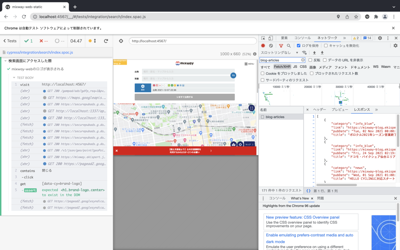400x250 pixels.
Task: Click the DevTools inspect element icon
Action: 263,38
